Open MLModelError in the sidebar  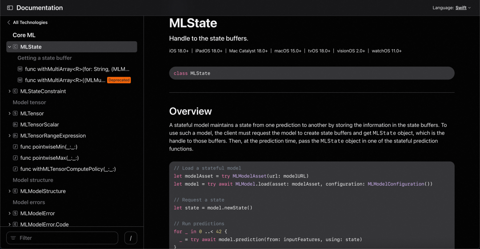38,213
